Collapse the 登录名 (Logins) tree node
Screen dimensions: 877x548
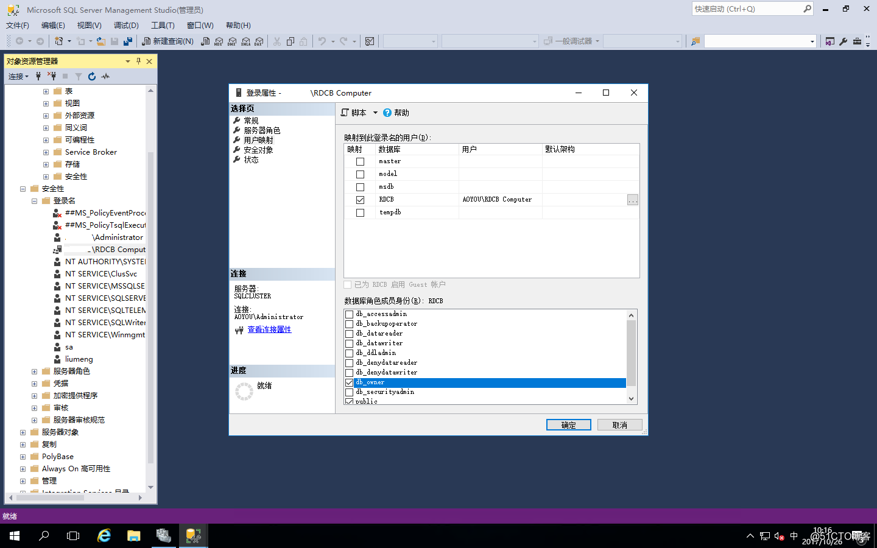click(x=35, y=201)
